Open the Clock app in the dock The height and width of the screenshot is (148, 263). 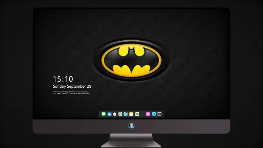point(115,114)
